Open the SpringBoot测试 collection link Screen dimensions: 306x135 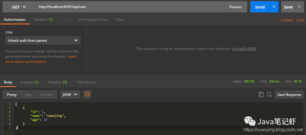(x=244, y=49)
